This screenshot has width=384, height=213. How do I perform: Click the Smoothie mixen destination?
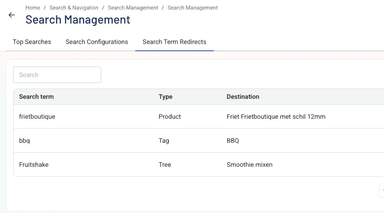[x=249, y=165]
